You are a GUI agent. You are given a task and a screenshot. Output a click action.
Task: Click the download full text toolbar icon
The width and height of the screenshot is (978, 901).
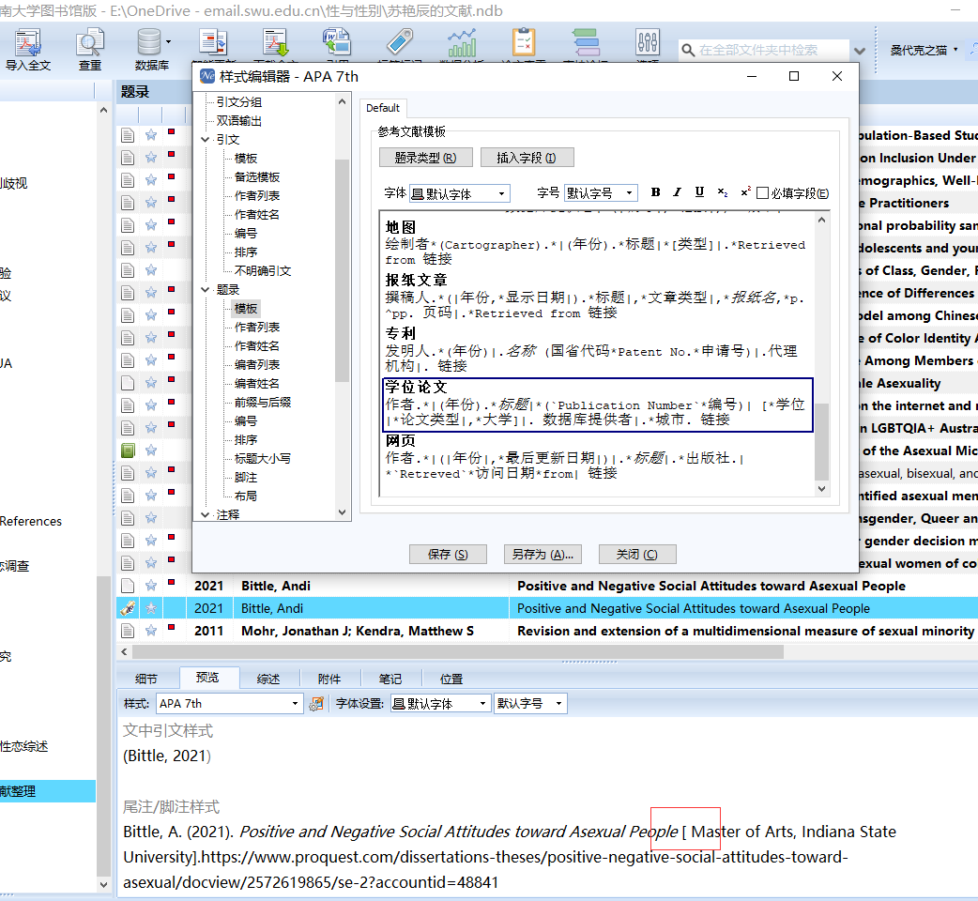point(275,43)
